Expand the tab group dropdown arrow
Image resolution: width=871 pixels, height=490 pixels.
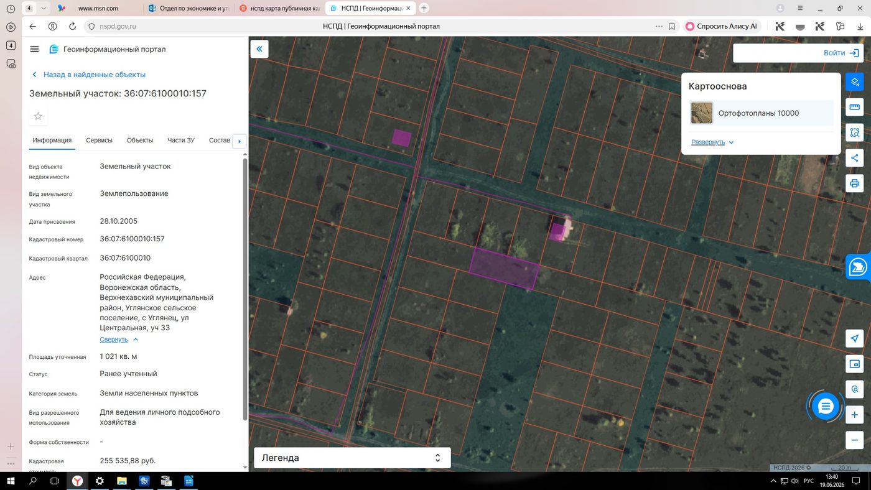click(43, 8)
